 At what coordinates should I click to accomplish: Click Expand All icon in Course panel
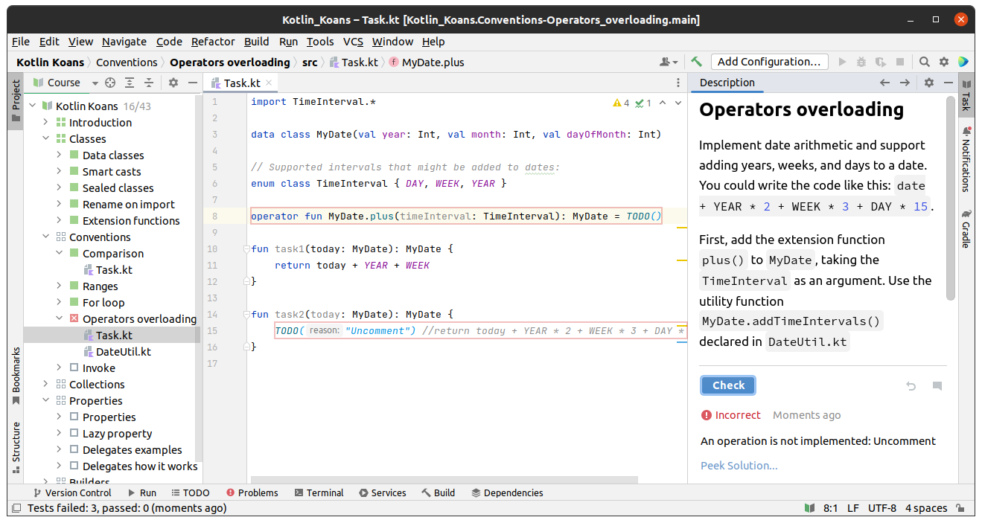click(130, 83)
